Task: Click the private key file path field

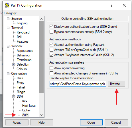Action: [78, 84]
